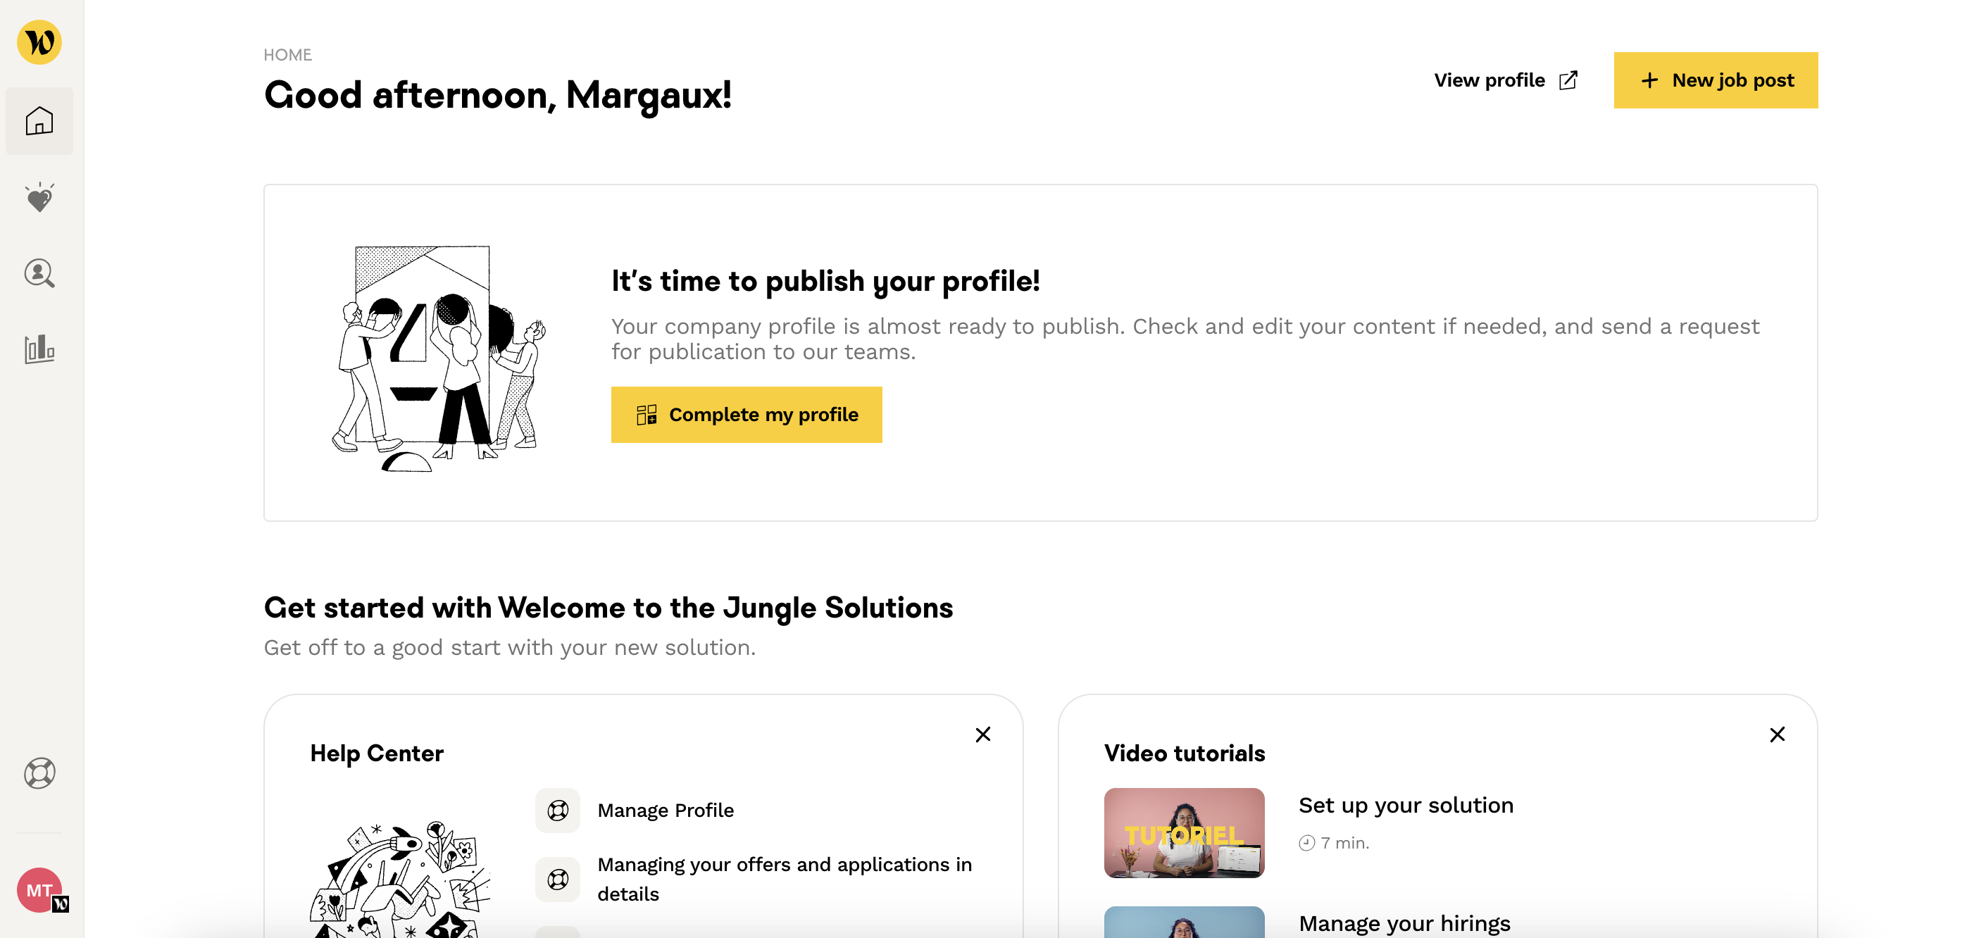Open the MT user avatar menu
The width and height of the screenshot is (1986, 938).
(x=39, y=890)
